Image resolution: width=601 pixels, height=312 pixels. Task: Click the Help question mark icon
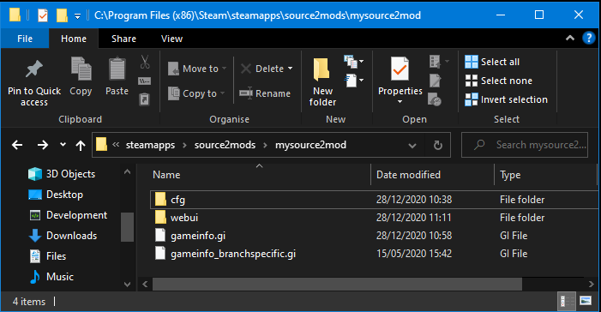click(588, 38)
